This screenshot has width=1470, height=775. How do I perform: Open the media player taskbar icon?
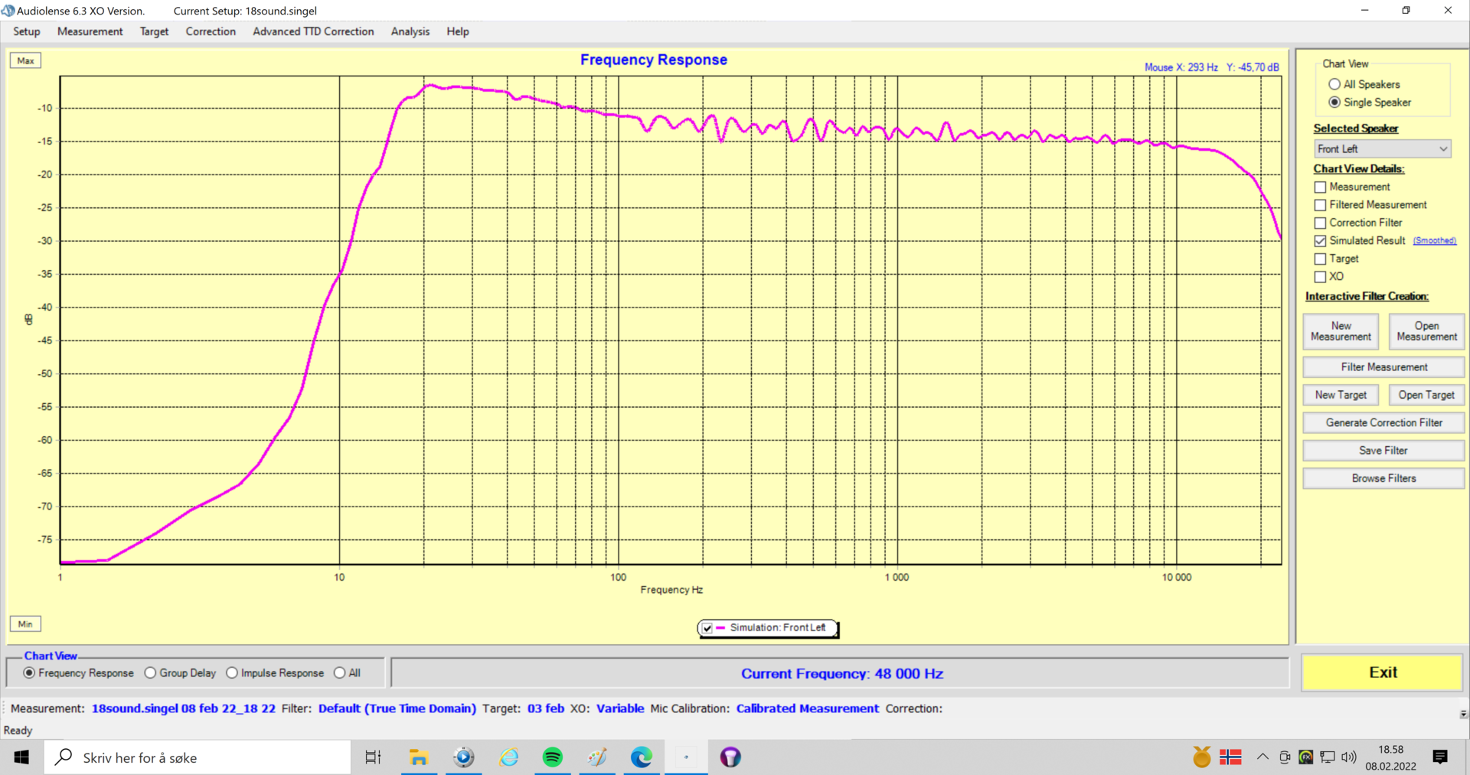pyautogui.click(x=463, y=757)
